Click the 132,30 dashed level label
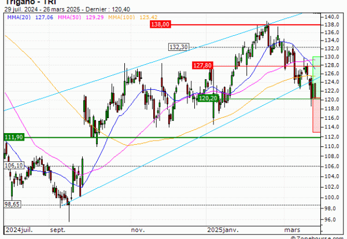Screen dimensions: 347x239 (179, 47)
